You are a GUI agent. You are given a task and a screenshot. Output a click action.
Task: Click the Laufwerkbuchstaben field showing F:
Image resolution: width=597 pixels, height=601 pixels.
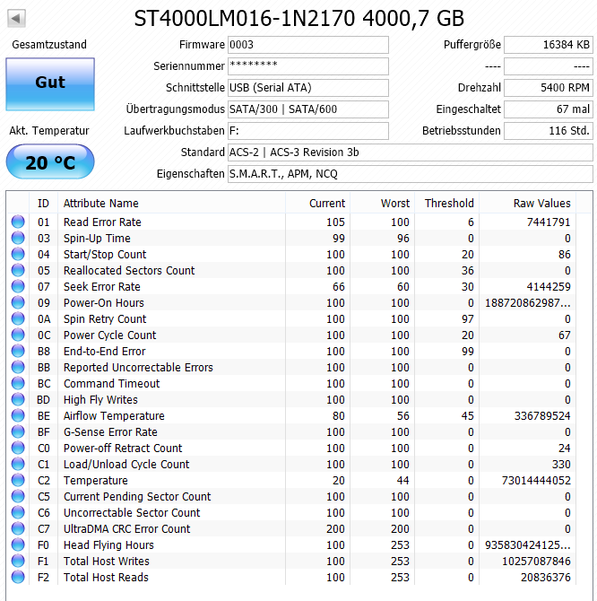[308, 131]
